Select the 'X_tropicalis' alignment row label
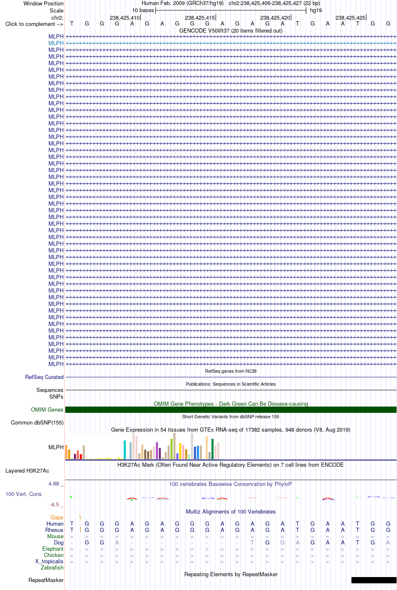The width and height of the screenshot is (397, 590). click(x=49, y=561)
